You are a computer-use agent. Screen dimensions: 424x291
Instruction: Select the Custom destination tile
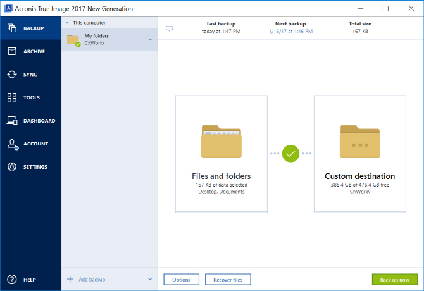coord(360,154)
